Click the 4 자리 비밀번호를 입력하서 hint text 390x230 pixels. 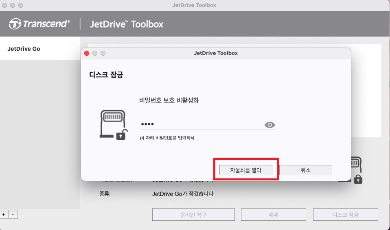167,138
